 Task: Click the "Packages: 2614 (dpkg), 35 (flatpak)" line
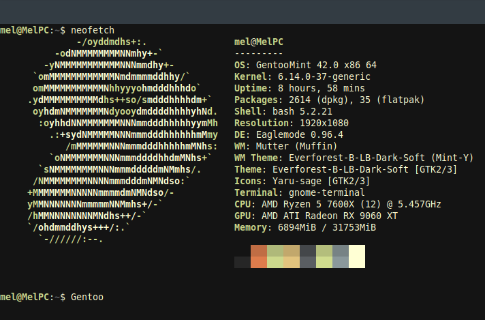click(330, 100)
